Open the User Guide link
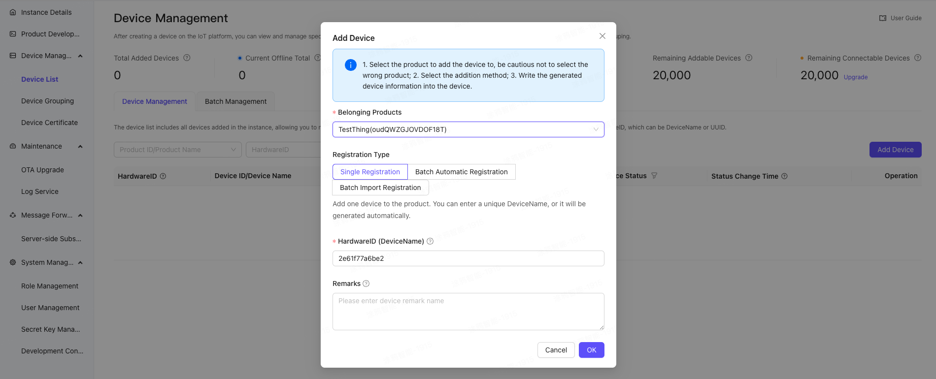This screenshot has width=936, height=379. tap(906, 18)
